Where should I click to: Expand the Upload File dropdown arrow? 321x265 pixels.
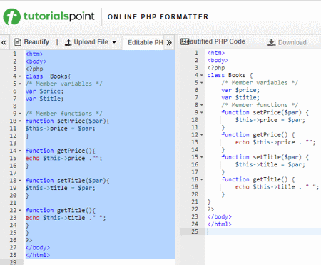[x=114, y=42]
